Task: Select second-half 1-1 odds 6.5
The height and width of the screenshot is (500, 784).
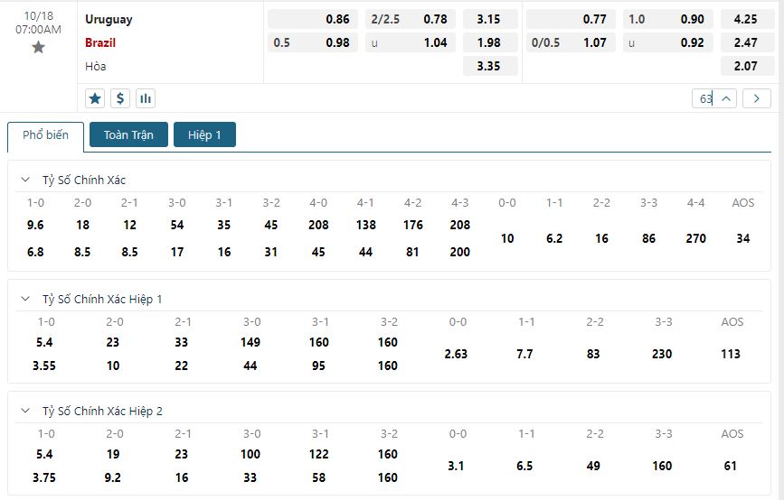Action: tap(524, 466)
